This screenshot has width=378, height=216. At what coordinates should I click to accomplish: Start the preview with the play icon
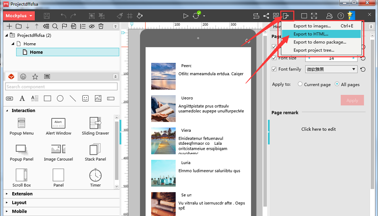coord(186,16)
